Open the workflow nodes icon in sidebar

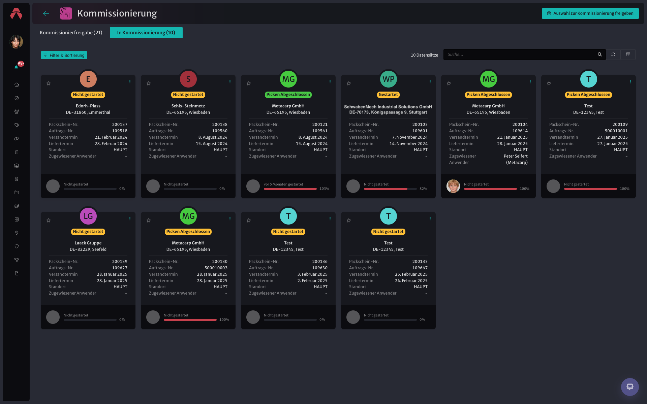click(x=17, y=260)
